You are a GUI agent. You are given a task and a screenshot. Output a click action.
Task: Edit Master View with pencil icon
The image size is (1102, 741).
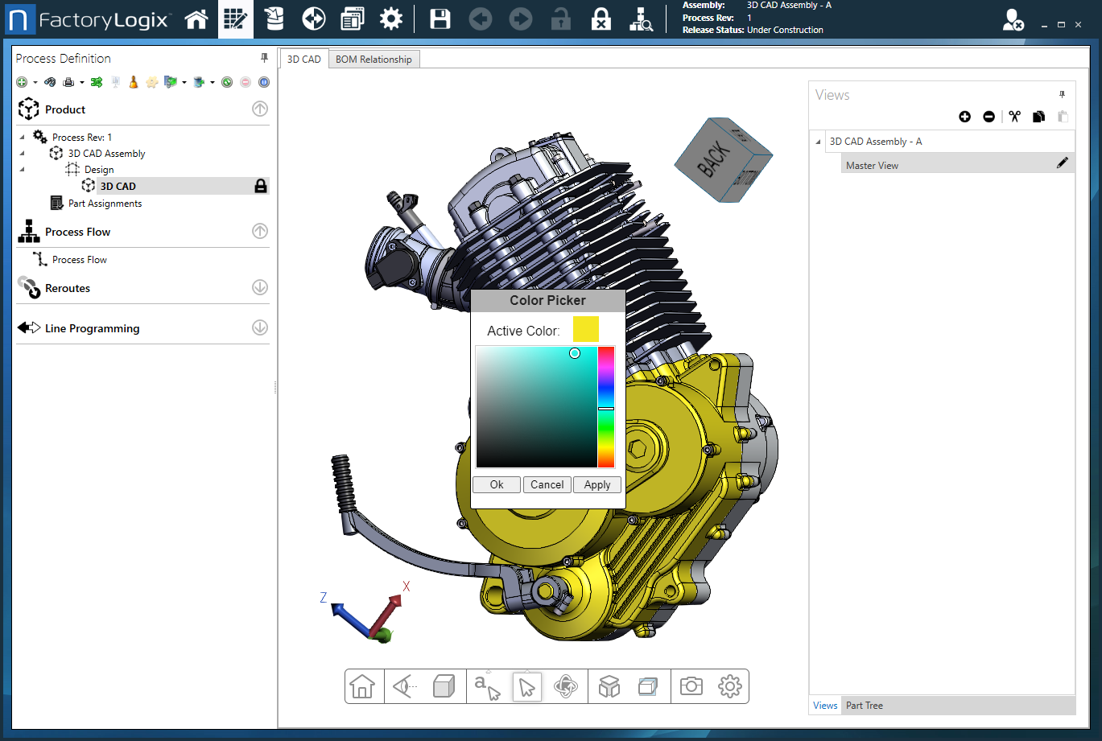(x=1063, y=163)
